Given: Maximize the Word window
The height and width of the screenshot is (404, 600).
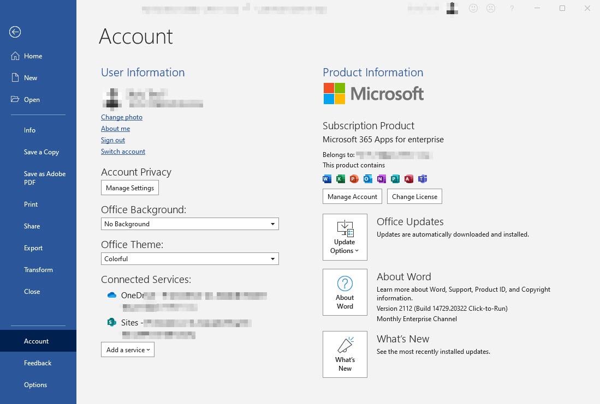Looking at the screenshot, I should [x=562, y=8].
